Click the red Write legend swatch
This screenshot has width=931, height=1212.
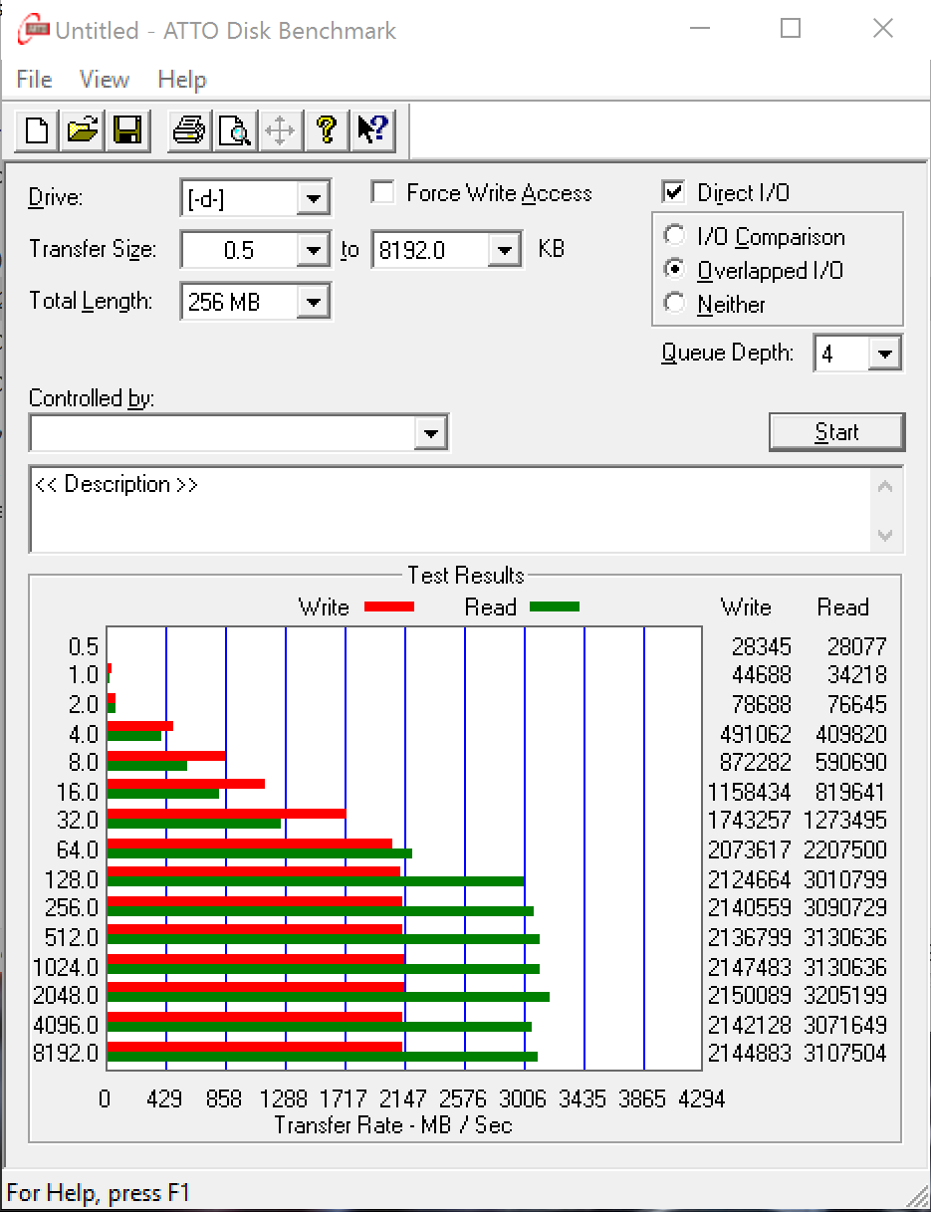[x=389, y=606]
